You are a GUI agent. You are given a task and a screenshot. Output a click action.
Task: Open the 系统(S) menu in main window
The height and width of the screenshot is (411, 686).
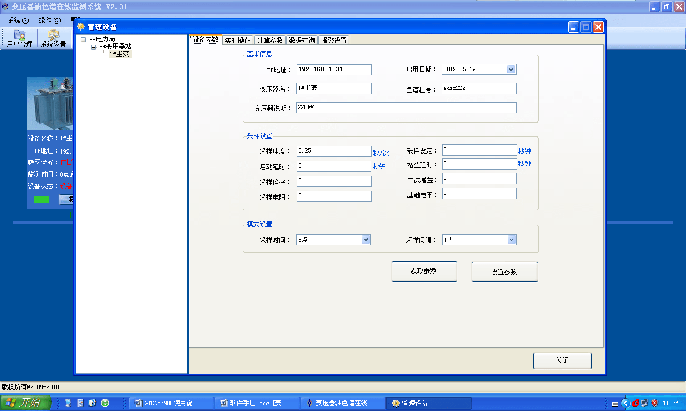18,20
